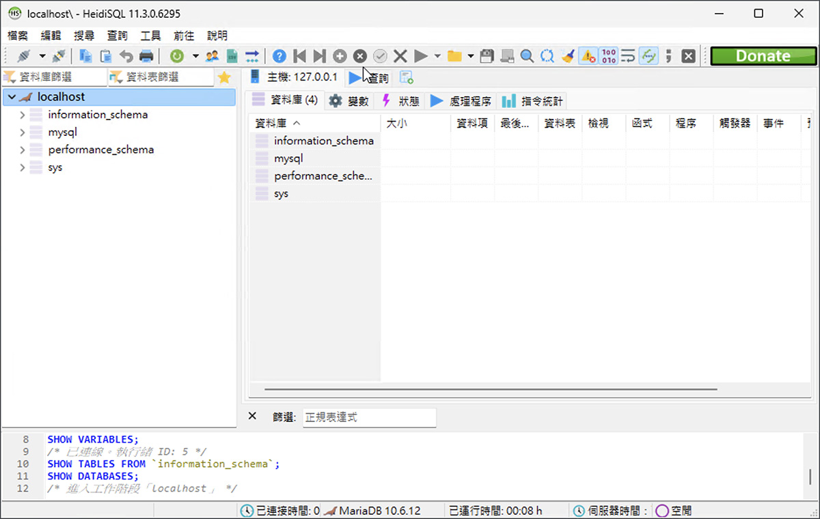This screenshot has height=519, width=820.
Task: Click the find and replace icon
Action: coord(547,56)
